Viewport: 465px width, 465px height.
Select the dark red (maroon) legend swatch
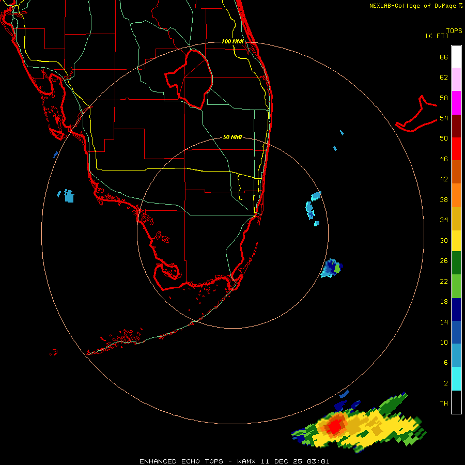click(x=456, y=126)
